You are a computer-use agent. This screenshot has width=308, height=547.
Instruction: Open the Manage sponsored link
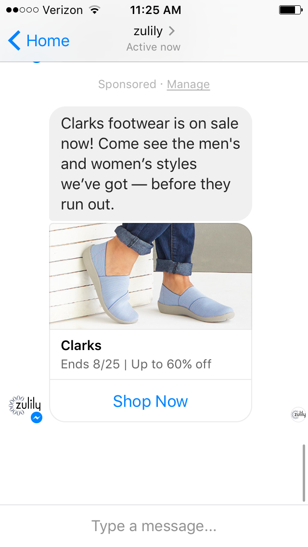[188, 84]
